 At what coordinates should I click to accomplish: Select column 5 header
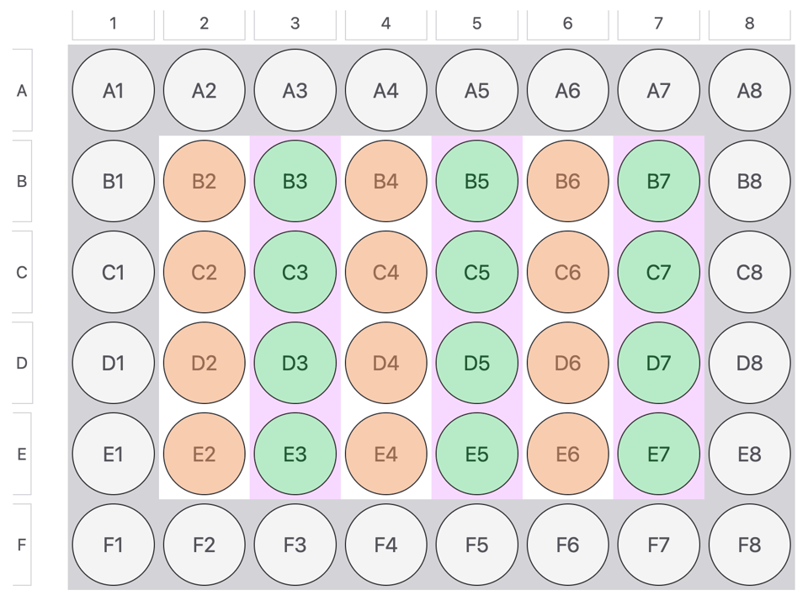coord(476,24)
